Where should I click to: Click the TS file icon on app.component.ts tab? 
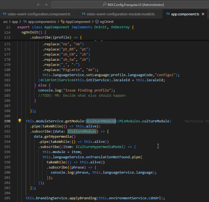(x=168, y=14)
